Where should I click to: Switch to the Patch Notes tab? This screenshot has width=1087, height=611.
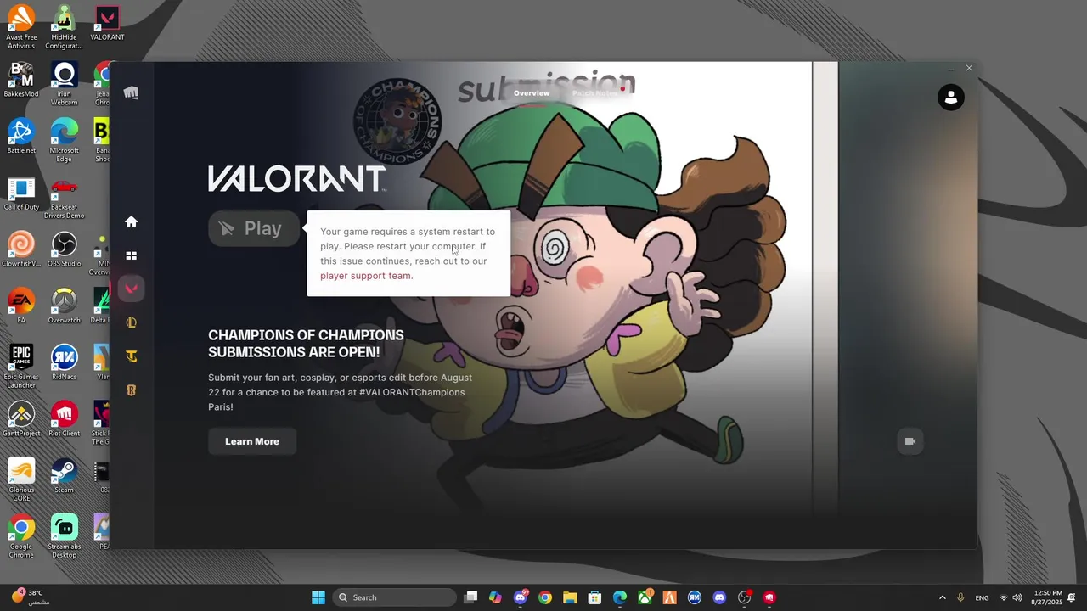coord(595,93)
